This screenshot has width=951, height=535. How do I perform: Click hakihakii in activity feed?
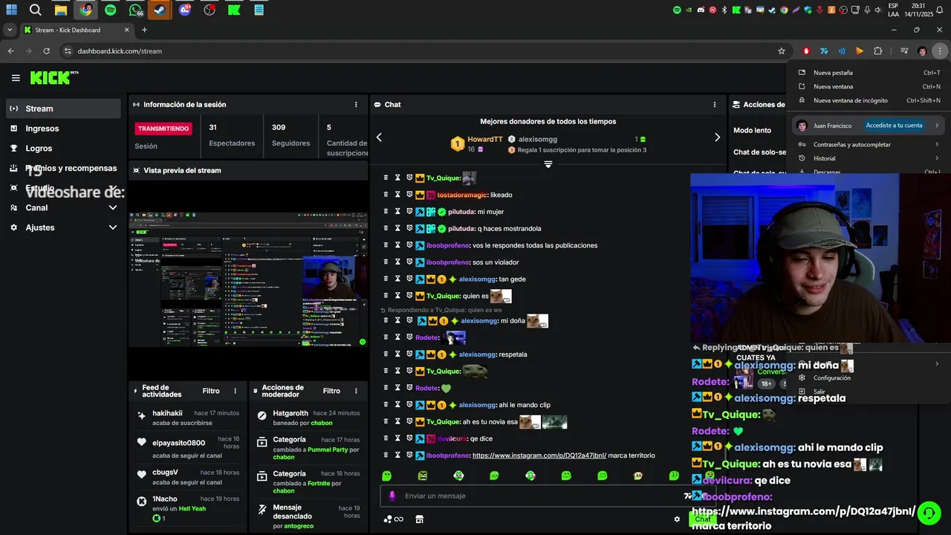click(167, 413)
